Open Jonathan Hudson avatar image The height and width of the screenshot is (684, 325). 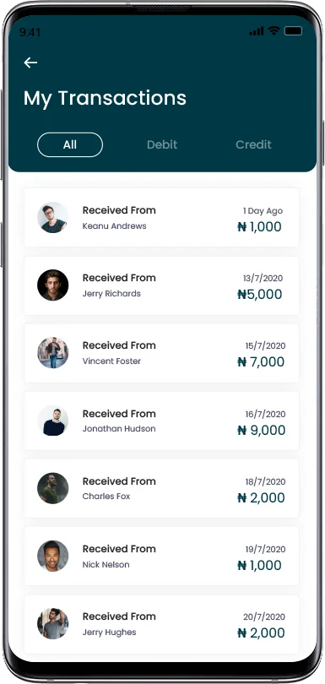(x=53, y=421)
